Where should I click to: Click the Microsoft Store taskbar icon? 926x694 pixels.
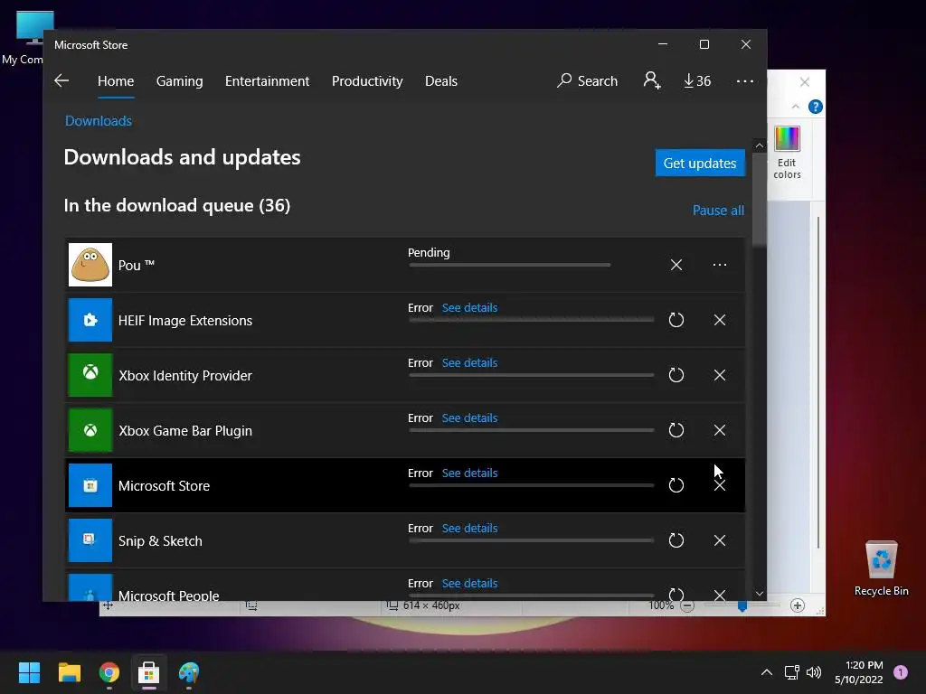(x=149, y=672)
